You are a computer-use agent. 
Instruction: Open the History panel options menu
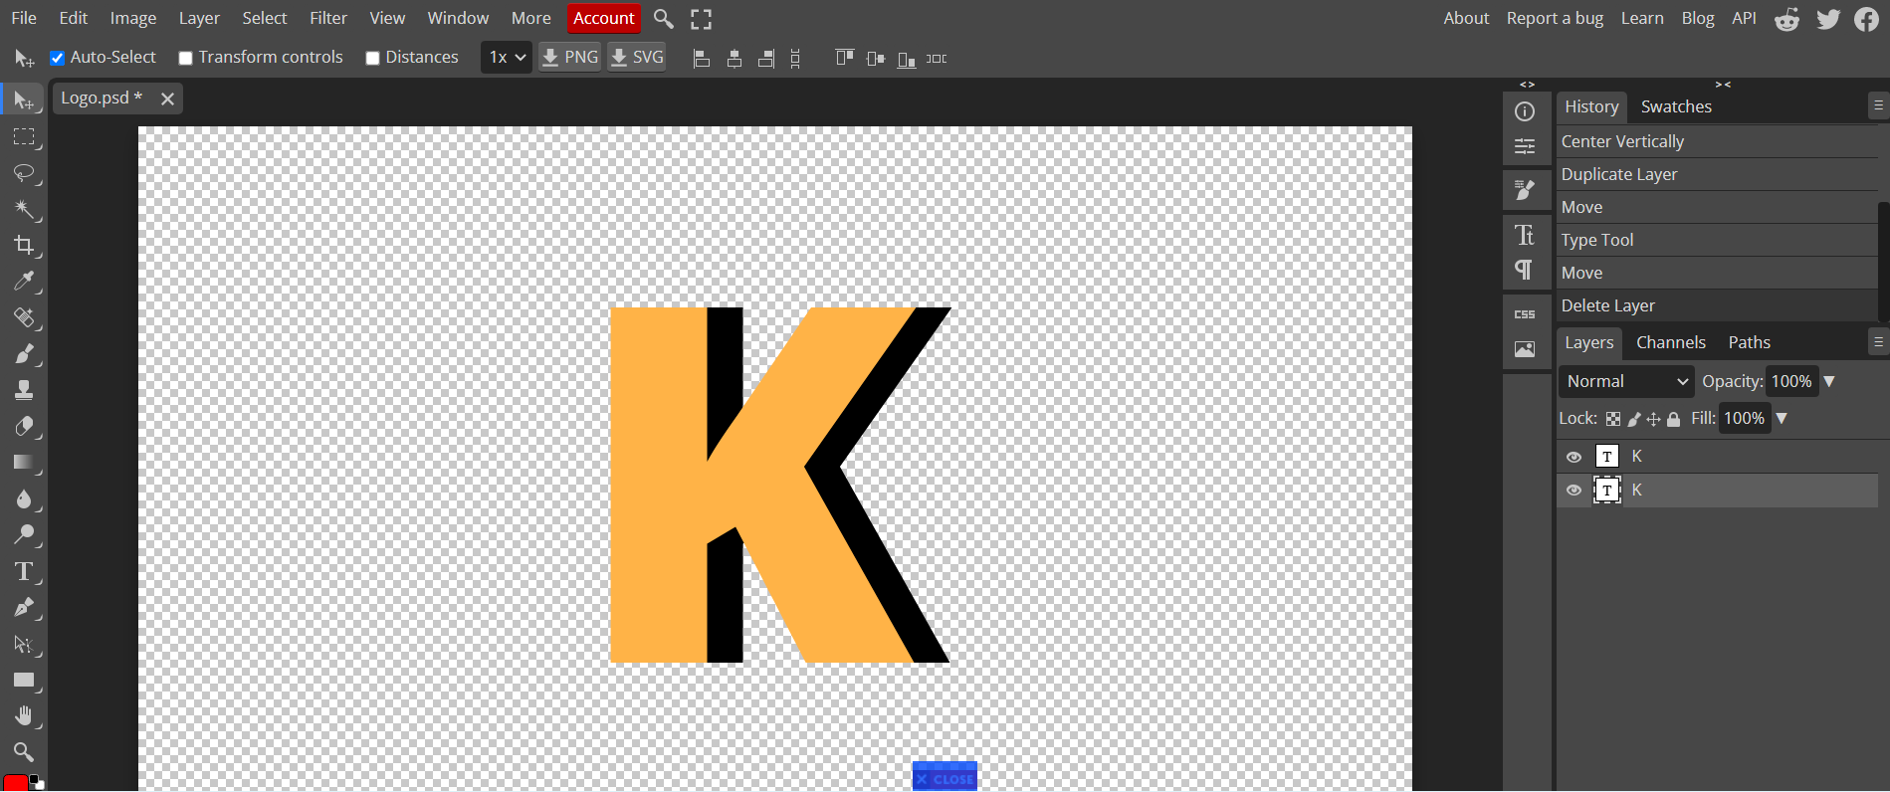pos(1878,104)
